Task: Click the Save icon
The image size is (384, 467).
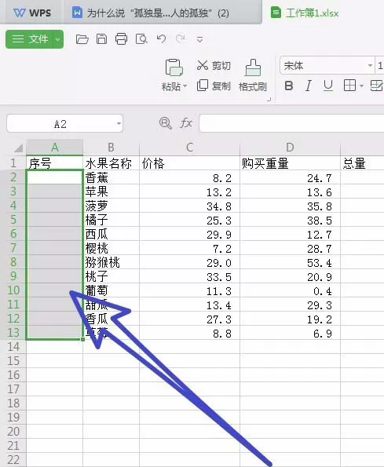Action: pos(101,39)
